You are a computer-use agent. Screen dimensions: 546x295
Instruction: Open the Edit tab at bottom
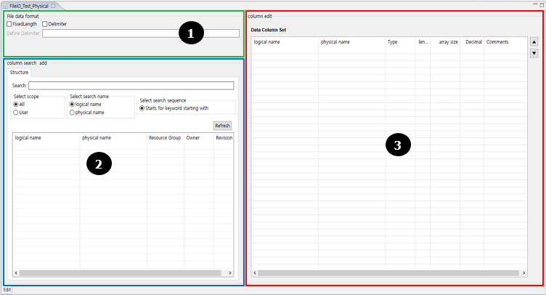7,290
